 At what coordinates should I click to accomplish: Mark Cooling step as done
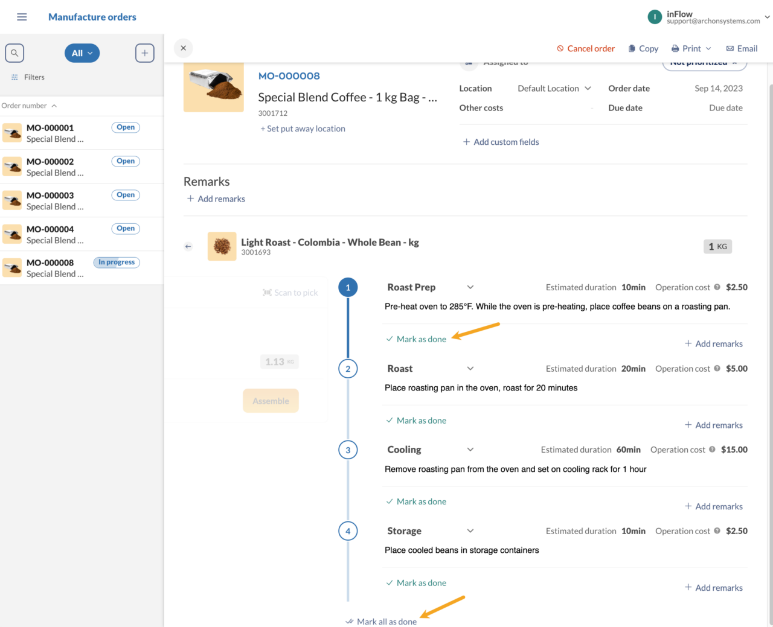[x=416, y=501]
